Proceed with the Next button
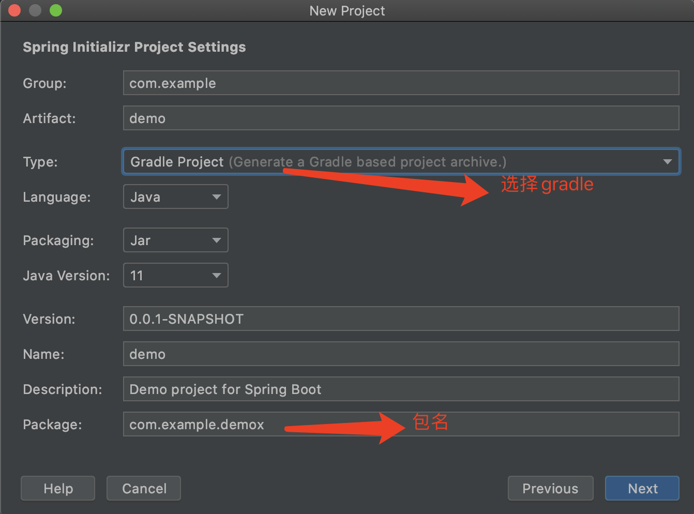 coord(642,489)
